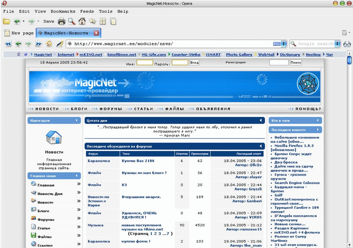Collapse the Последние обсуждения на форумах panel

point(261,146)
